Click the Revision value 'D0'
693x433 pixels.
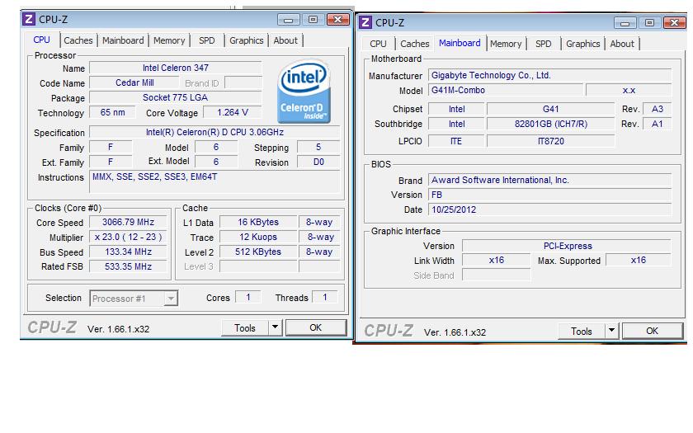318,162
